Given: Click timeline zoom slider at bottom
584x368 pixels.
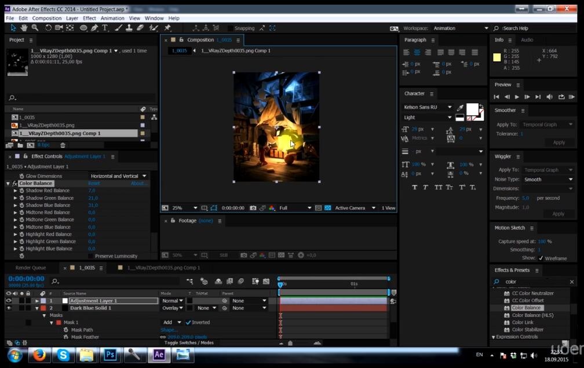Looking at the screenshot, I should pyautogui.click(x=290, y=343).
